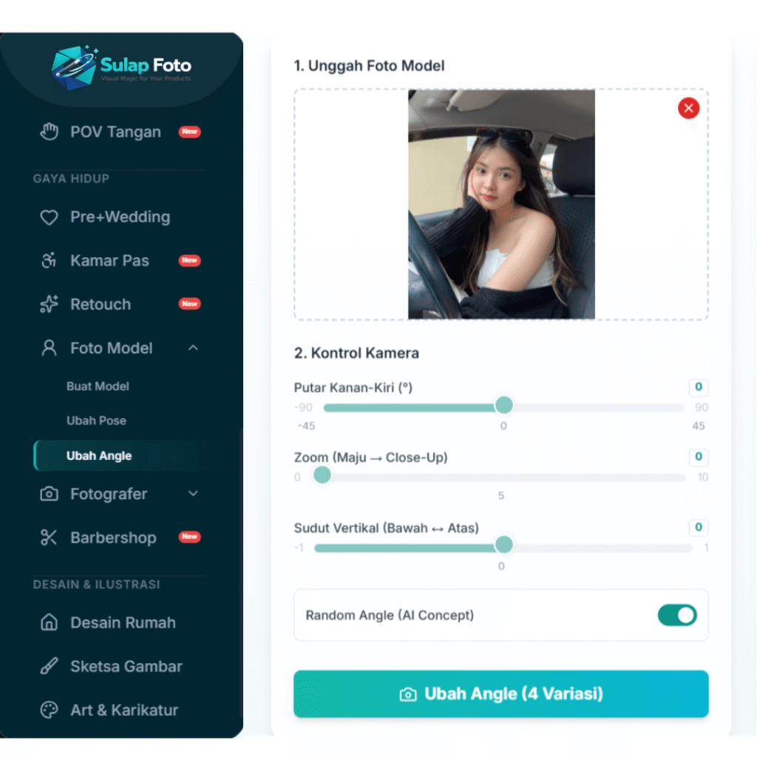The width and height of the screenshot is (757, 757).
Task: Click the Ubah Angle (4 Variasi) button
Action: coord(500,693)
